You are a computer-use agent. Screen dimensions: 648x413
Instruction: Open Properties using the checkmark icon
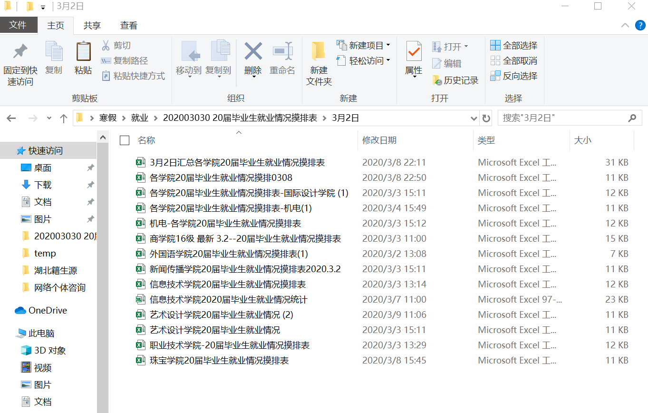point(414,51)
